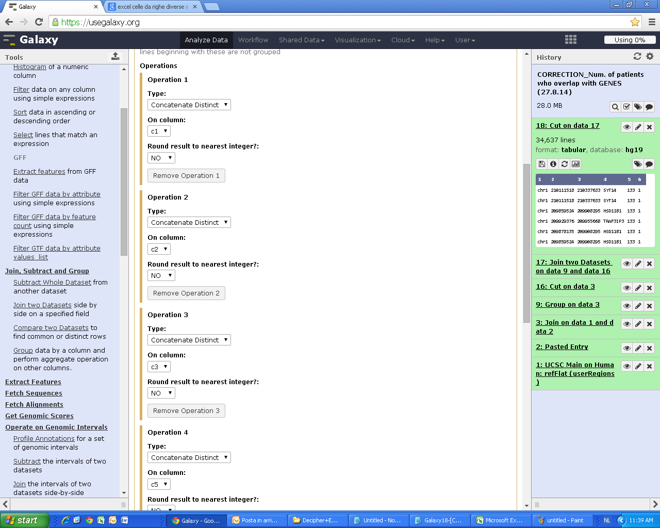
Task: Open Operation 3 round result NO dropdown
Action: [161, 393]
